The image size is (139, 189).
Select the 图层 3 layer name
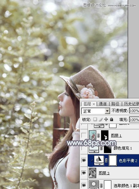click(104, 173)
